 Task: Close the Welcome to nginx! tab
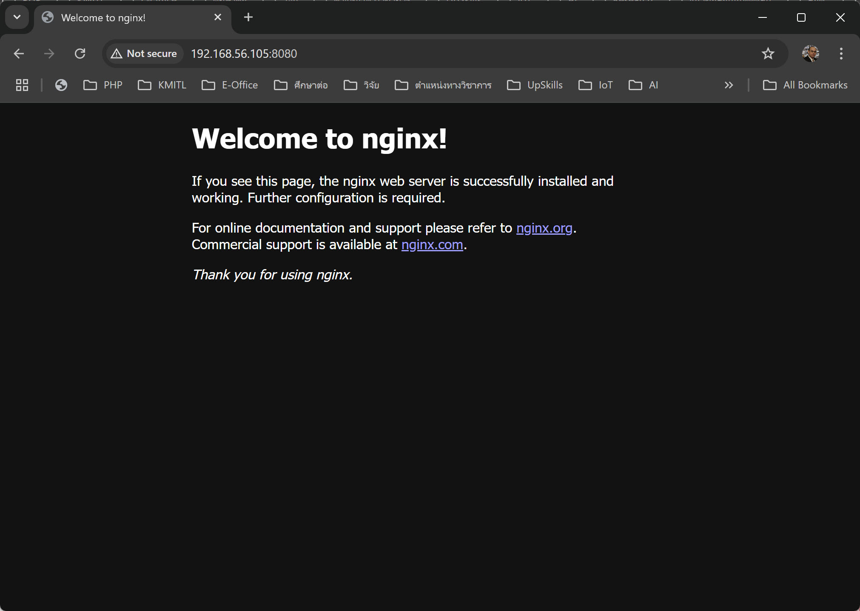[218, 17]
